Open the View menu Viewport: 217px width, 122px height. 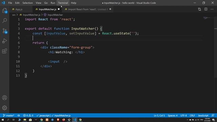tap(38, 3)
